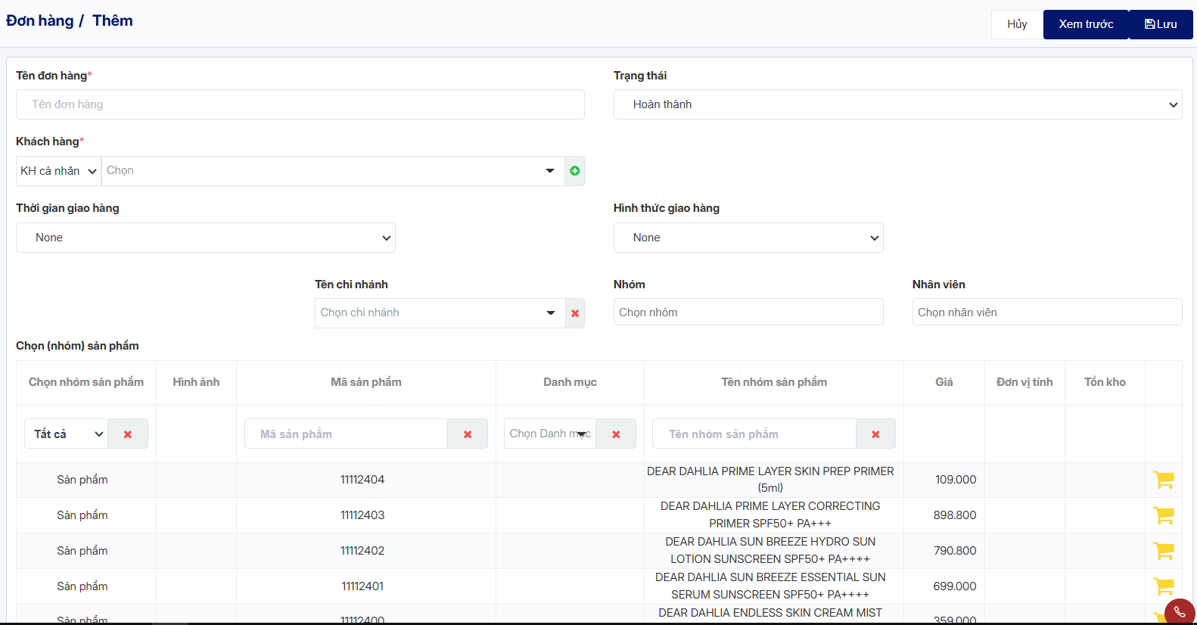Add product 11112403 using cart icon
This screenshot has height=625, width=1197.
tap(1164, 515)
